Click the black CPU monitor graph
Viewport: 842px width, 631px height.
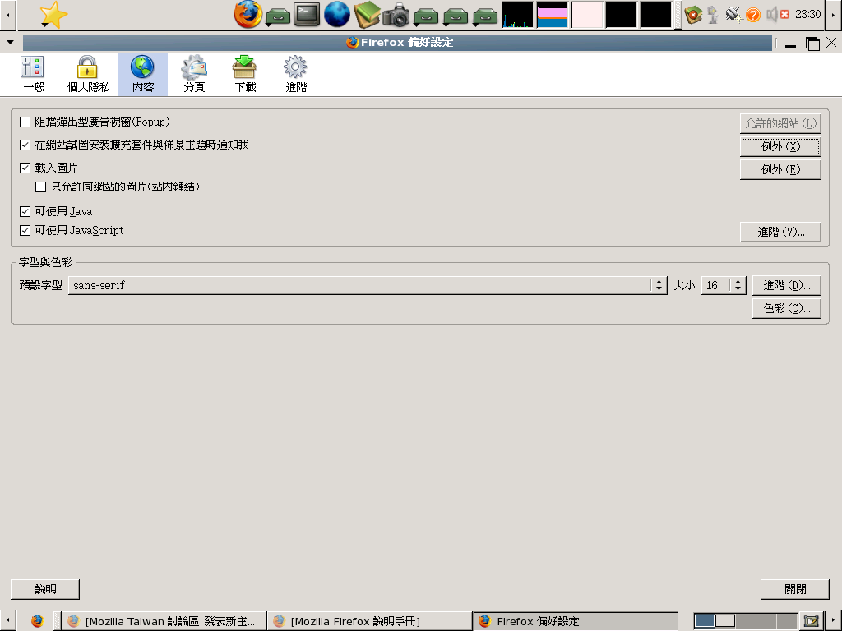coord(518,15)
